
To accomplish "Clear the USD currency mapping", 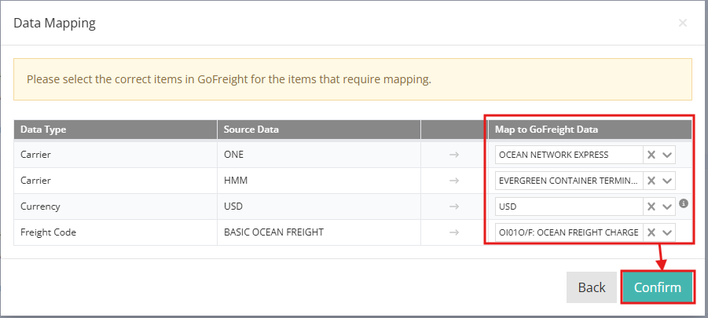I will (651, 207).
